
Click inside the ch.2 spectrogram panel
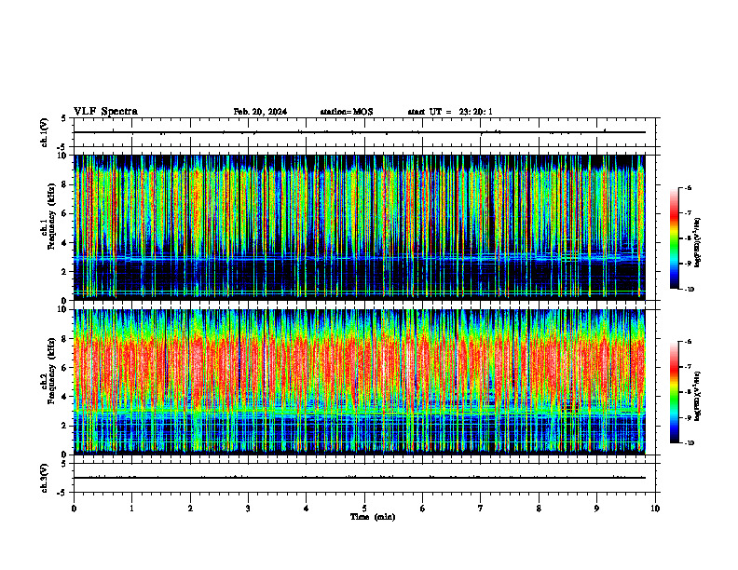(x=360, y=382)
